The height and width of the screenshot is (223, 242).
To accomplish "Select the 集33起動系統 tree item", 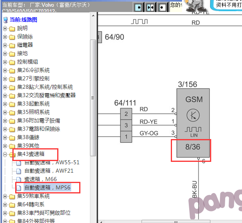I will [33, 104].
